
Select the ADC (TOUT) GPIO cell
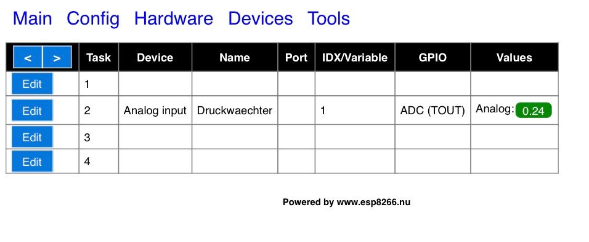(433, 111)
